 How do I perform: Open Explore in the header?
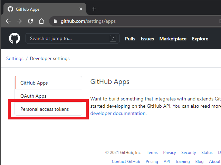pyautogui.click(x=200, y=39)
